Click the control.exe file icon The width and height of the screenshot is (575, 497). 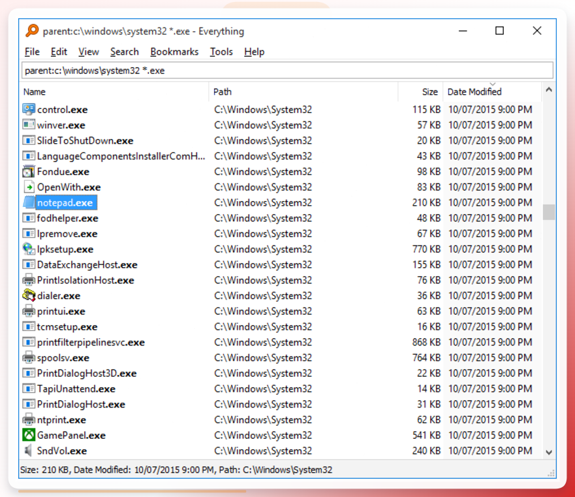[29, 109]
